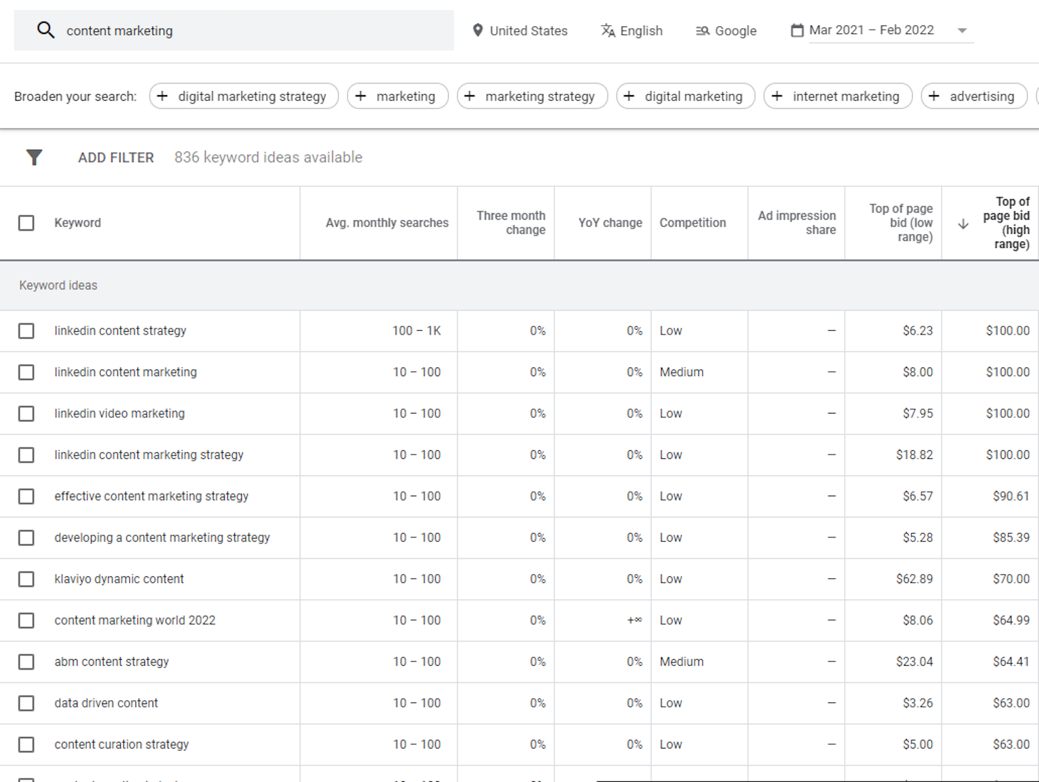Open the United States location dropdown

coord(528,30)
